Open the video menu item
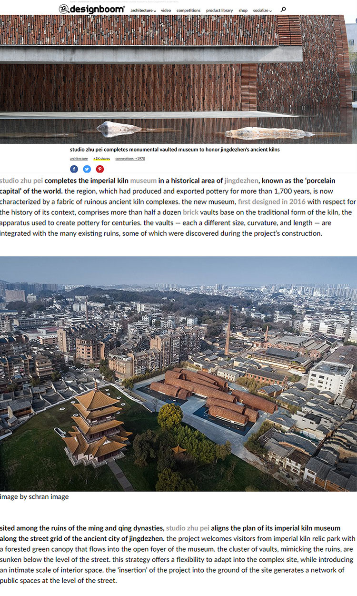This screenshot has height=596, width=357. [x=166, y=10]
